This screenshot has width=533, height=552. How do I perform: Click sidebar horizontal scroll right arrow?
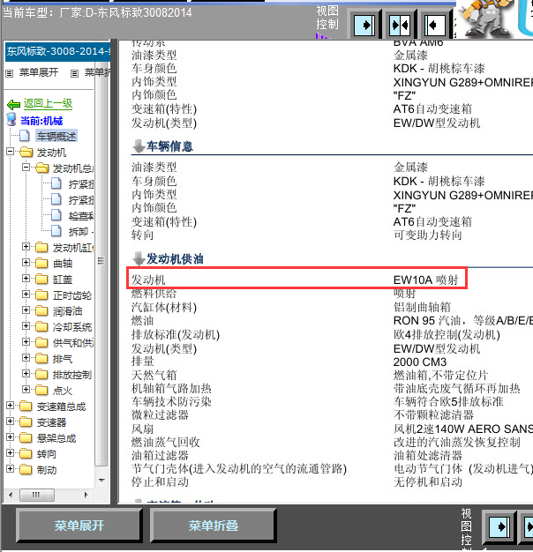pyautogui.click(x=86, y=495)
